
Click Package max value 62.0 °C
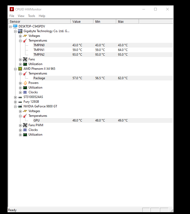click(123, 78)
